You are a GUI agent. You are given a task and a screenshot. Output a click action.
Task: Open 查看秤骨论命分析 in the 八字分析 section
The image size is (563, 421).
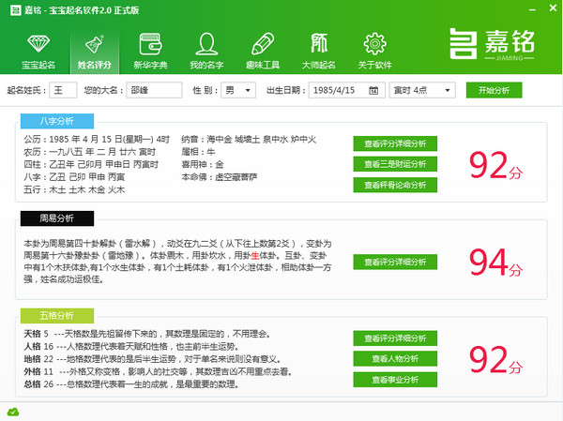point(395,185)
